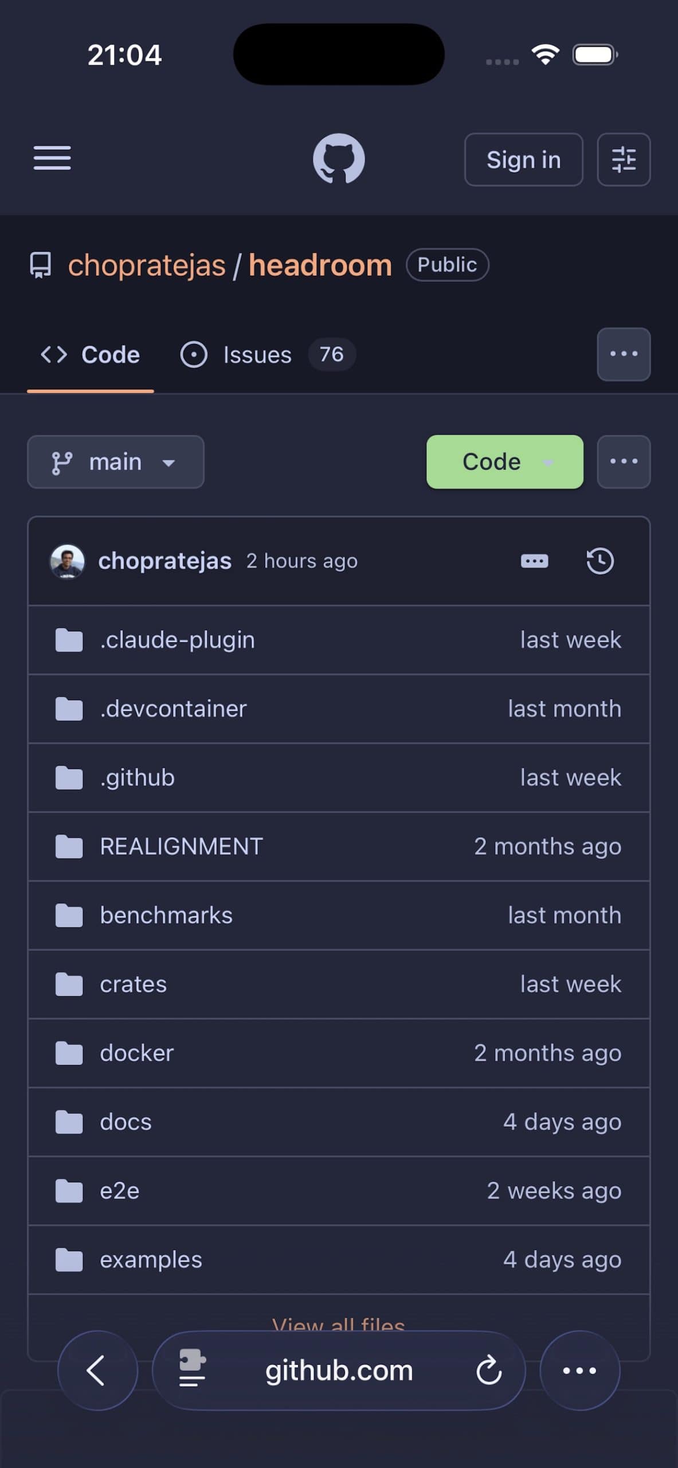This screenshot has height=1468, width=678.
Task: Click '2 hours ago' commit time
Action: (x=302, y=561)
